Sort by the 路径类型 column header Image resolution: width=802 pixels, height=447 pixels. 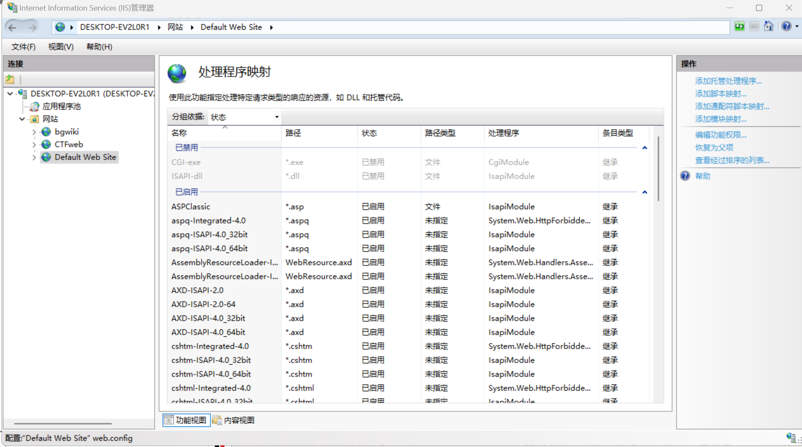(452, 133)
